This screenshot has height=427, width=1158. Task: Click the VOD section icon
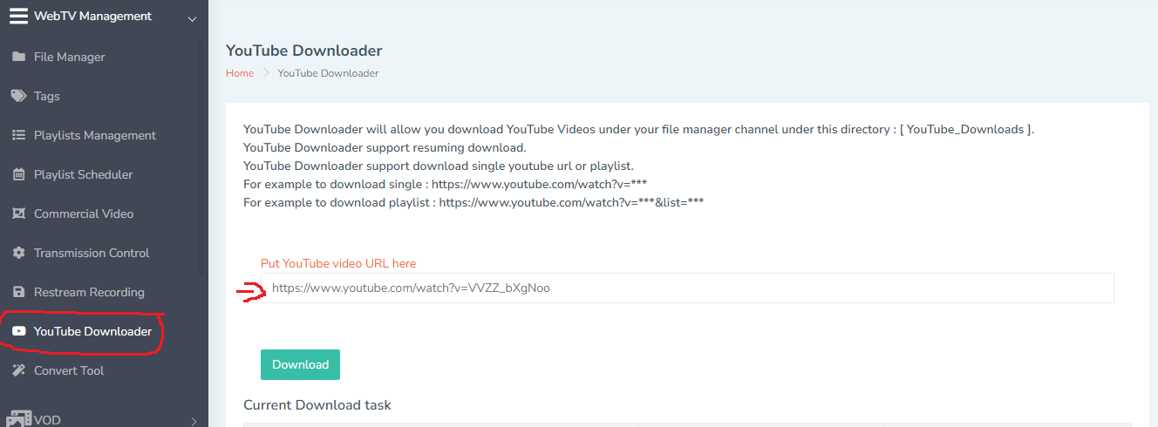pyautogui.click(x=19, y=419)
